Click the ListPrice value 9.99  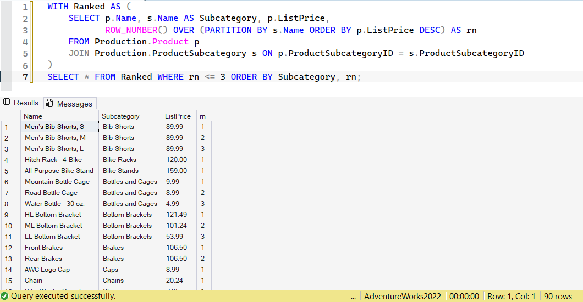(x=179, y=181)
